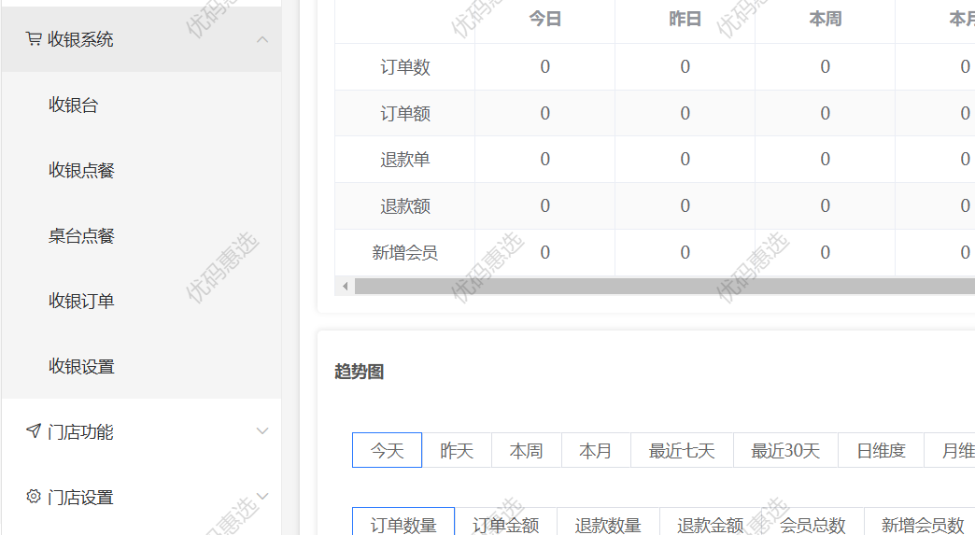The height and width of the screenshot is (535, 975).
Task: Collapse the 收银系统 menu chevron
Action: 262,39
